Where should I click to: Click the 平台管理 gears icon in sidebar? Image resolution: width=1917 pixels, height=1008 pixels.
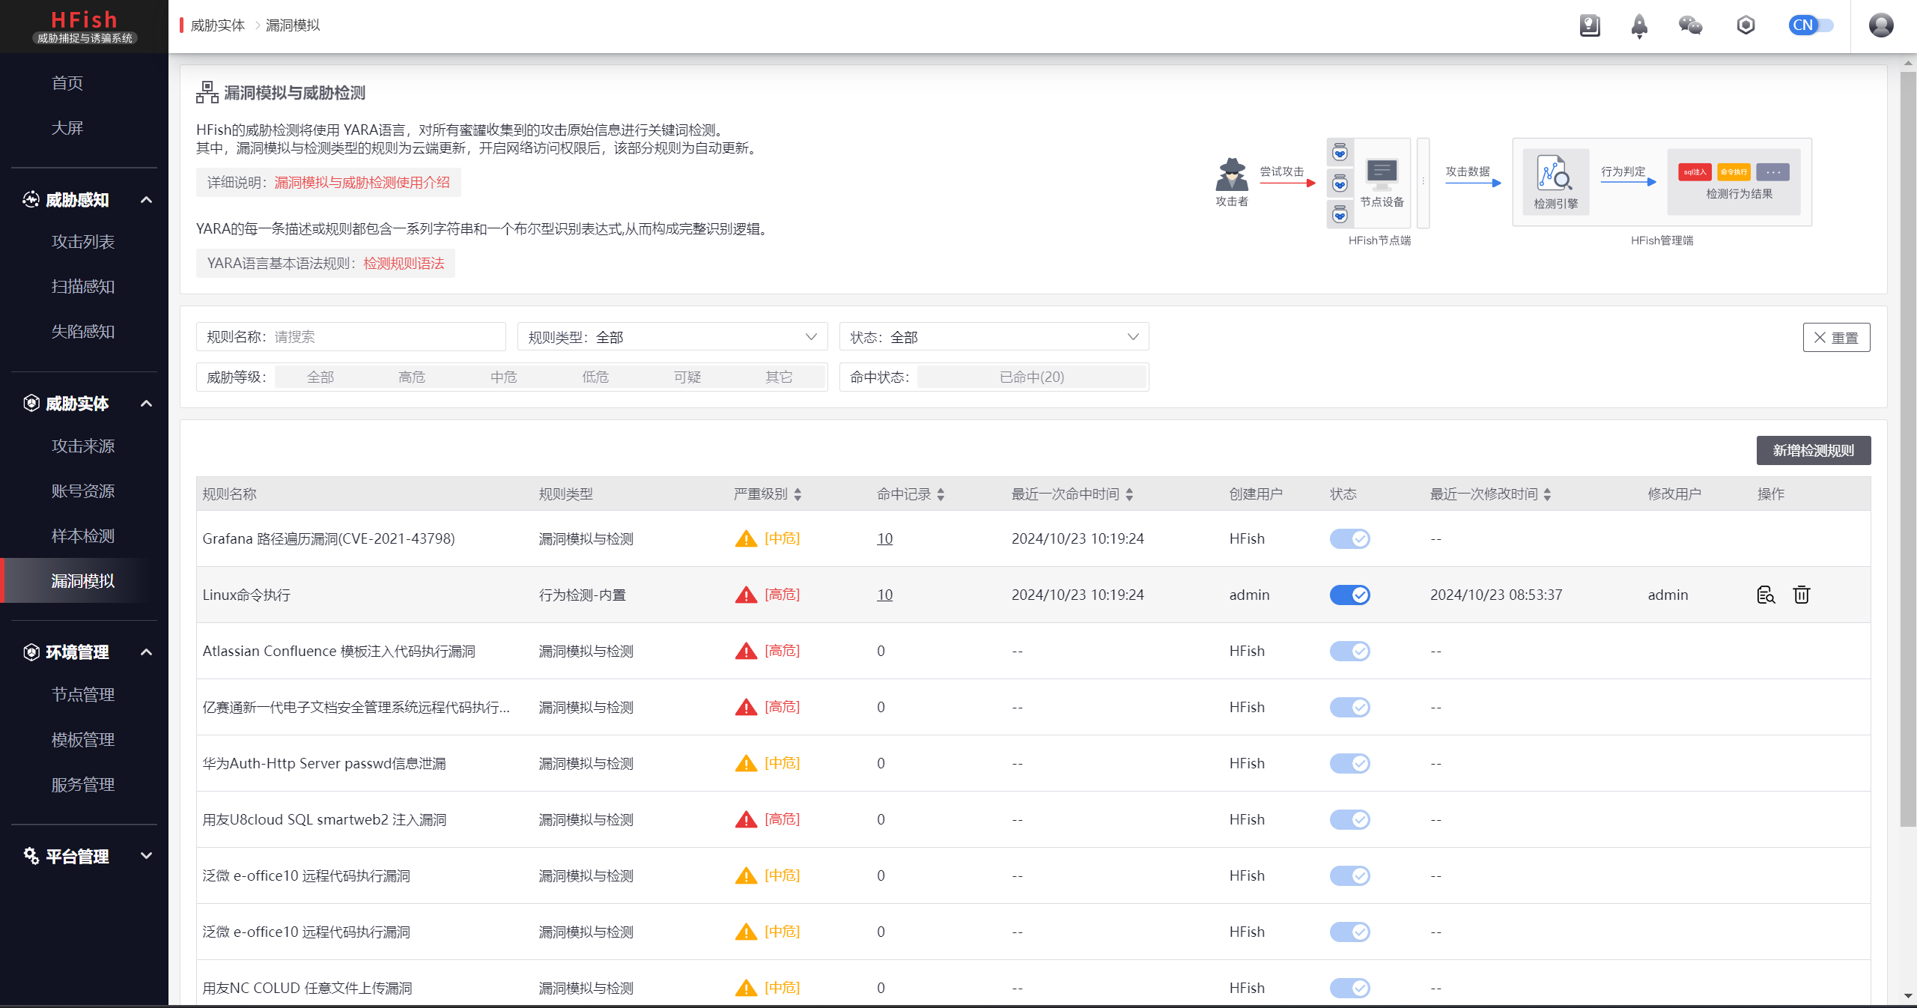(x=31, y=855)
